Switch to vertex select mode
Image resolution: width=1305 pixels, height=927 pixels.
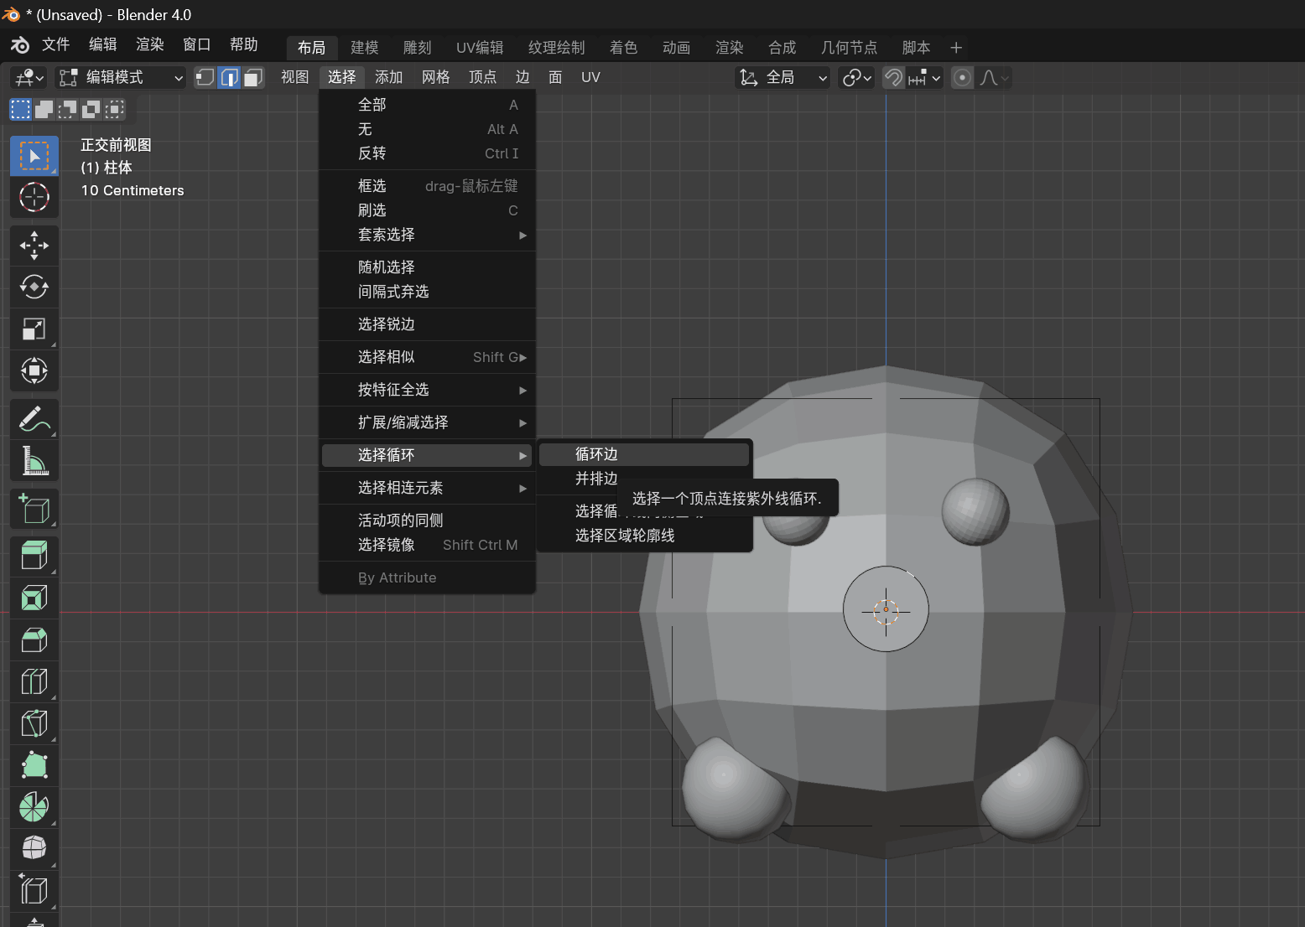point(205,78)
